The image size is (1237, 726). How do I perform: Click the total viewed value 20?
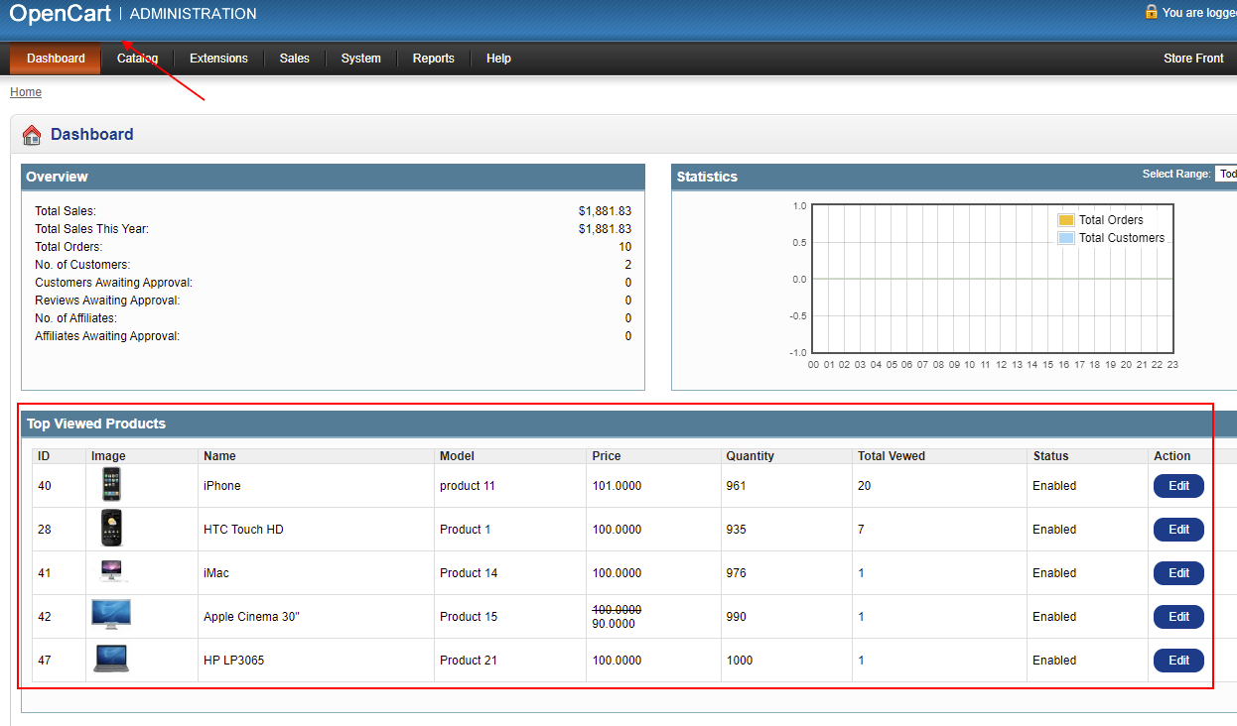[x=865, y=486]
